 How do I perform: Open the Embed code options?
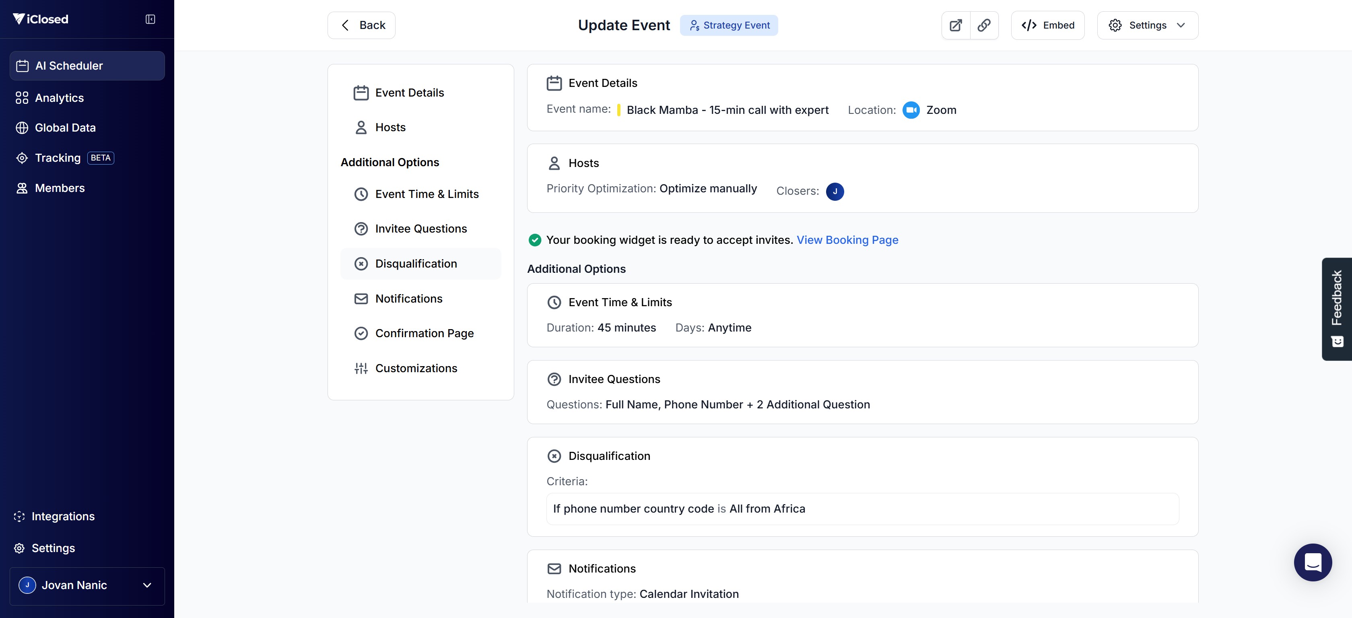[1047, 25]
